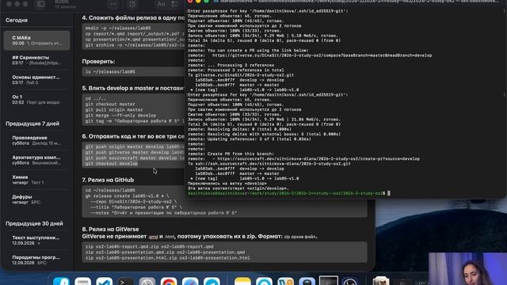Click the "gh release create lab05-v1.0" line

tap(127, 196)
